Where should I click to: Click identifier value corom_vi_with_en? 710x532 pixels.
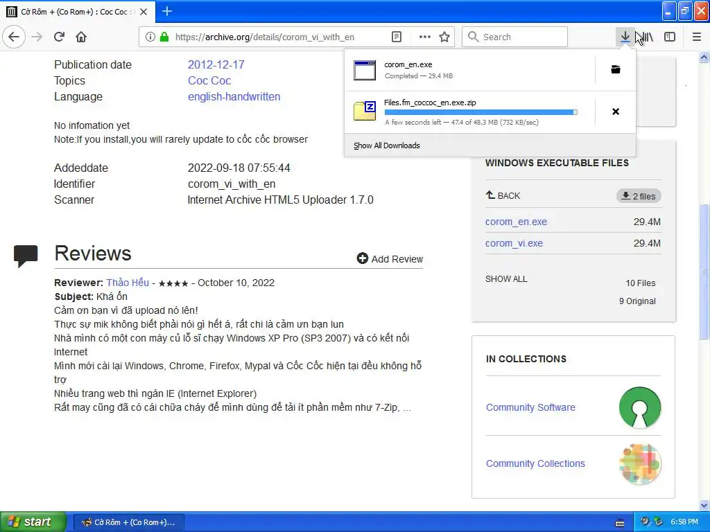coord(232,184)
